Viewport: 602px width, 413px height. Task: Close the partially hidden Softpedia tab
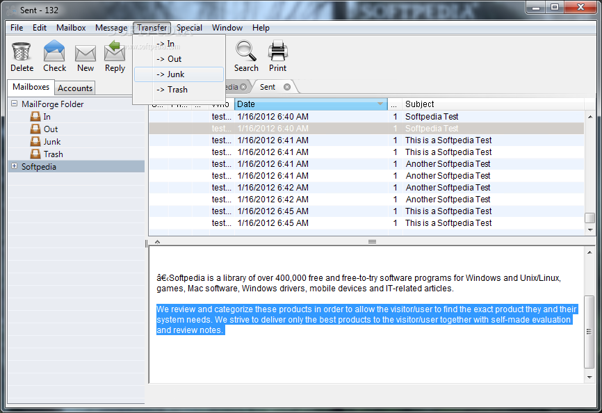tap(243, 87)
